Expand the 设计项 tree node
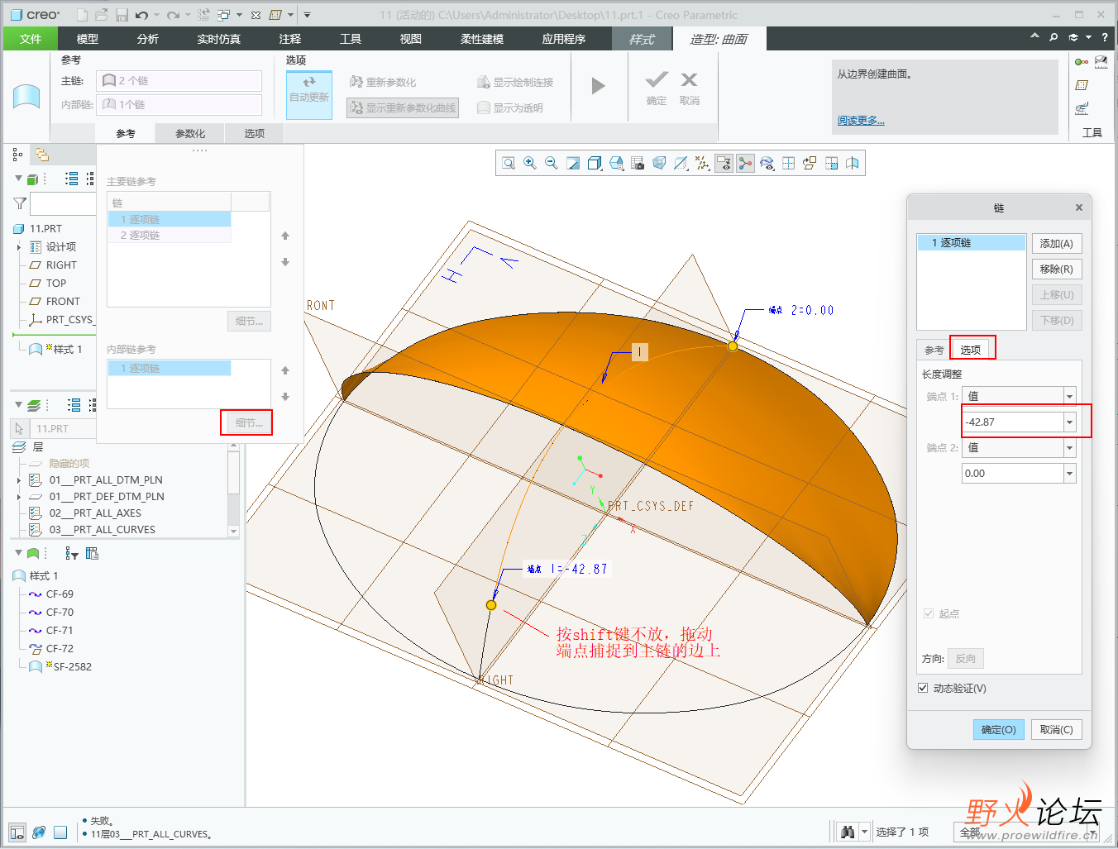The image size is (1118, 849). tap(19, 247)
